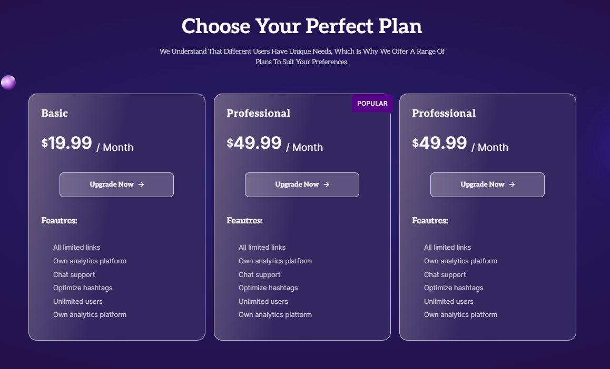Select the Basic plan title
Viewport: 610px width, 369px height.
click(x=54, y=114)
